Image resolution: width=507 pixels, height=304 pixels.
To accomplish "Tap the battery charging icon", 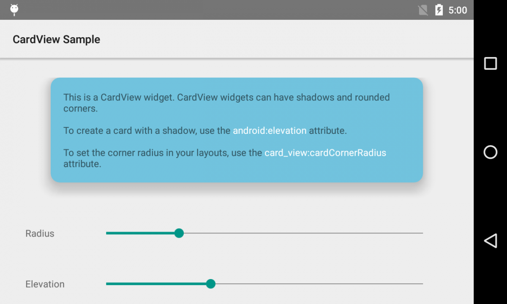I will coord(439,10).
